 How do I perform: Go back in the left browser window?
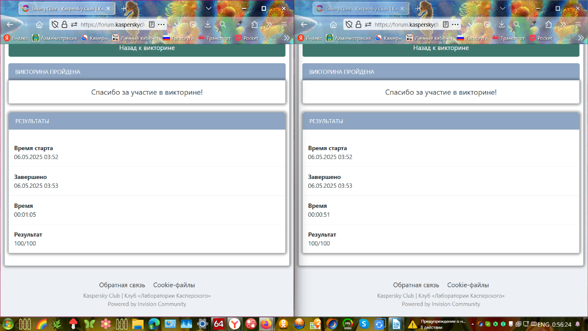(10, 25)
